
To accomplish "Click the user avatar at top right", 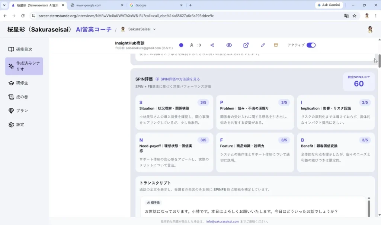I will (x=370, y=29).
